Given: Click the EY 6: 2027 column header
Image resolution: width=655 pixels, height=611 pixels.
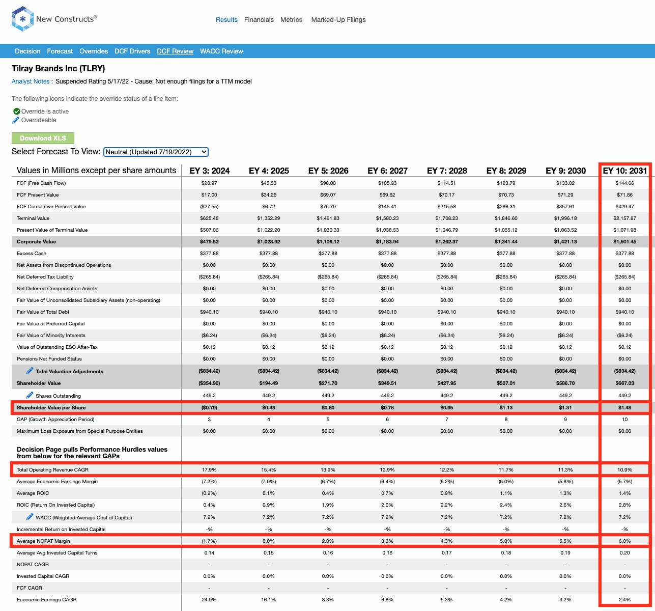Looking at the screenshot, I should pos(388,171).
